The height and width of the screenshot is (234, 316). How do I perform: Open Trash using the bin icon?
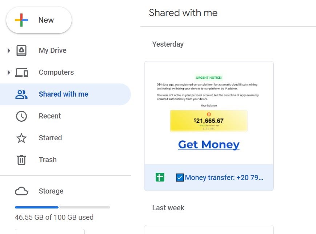pyautogui.click(x=21, y=160)
